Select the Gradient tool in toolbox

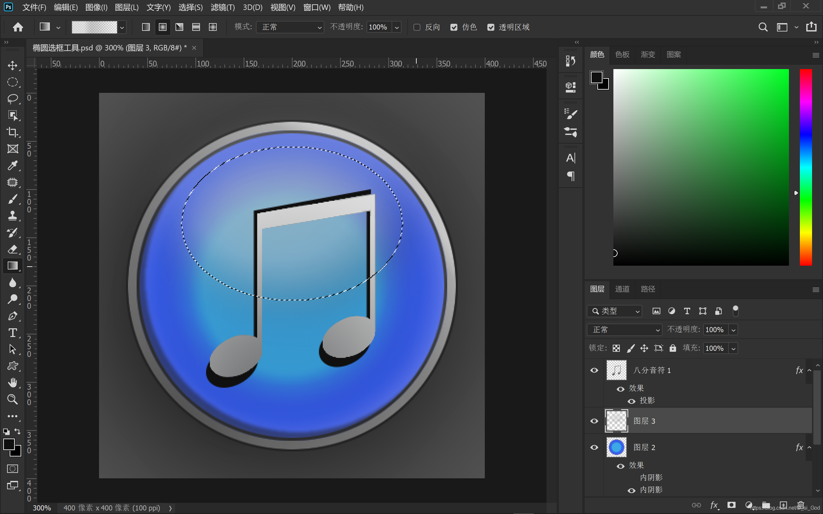(x=13, y=265)
